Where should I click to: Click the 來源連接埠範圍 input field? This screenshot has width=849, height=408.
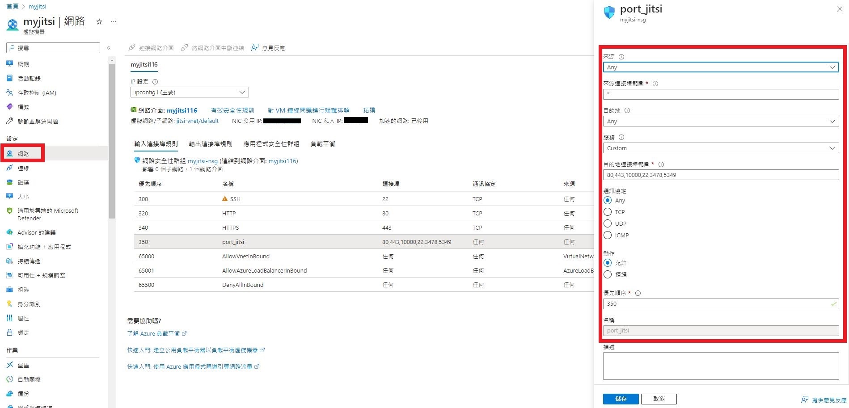pyautogui.click(x=721, y=94)
